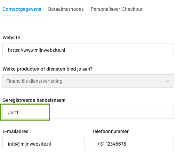Edit the Geregistreerde handelsnaam field
176x155 pixels.
(88, 112)
